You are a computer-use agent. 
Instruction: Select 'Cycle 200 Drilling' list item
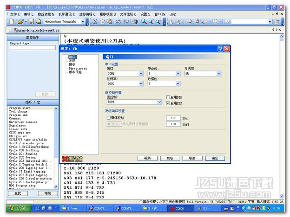click(24, 150)
